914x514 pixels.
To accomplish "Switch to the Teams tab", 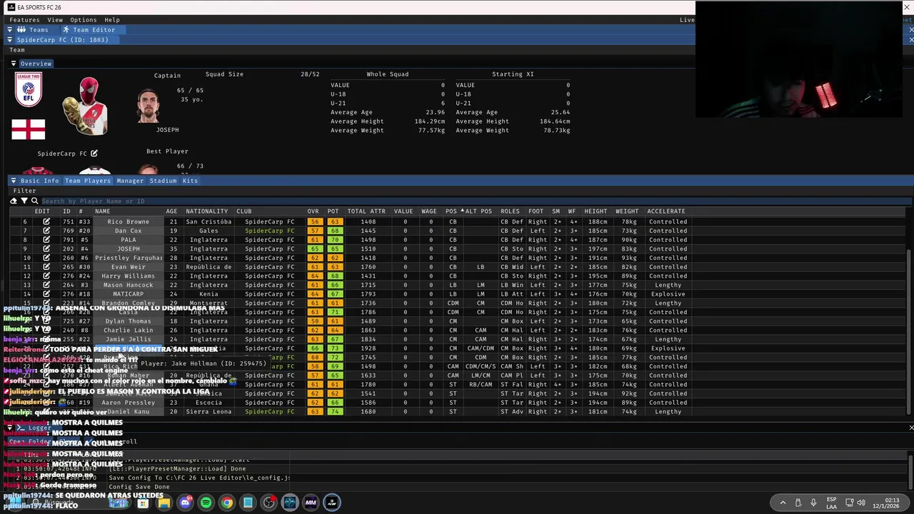I will (33, 30).
